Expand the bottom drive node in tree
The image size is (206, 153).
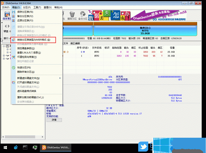[x=4, y=58]
